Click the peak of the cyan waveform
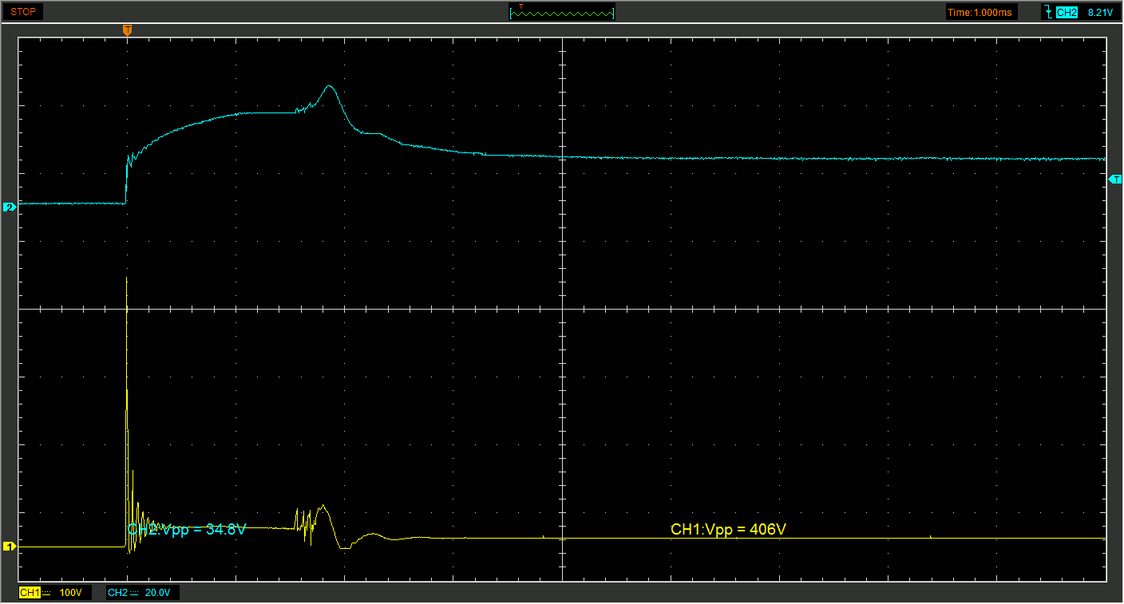 coord(329,86)
